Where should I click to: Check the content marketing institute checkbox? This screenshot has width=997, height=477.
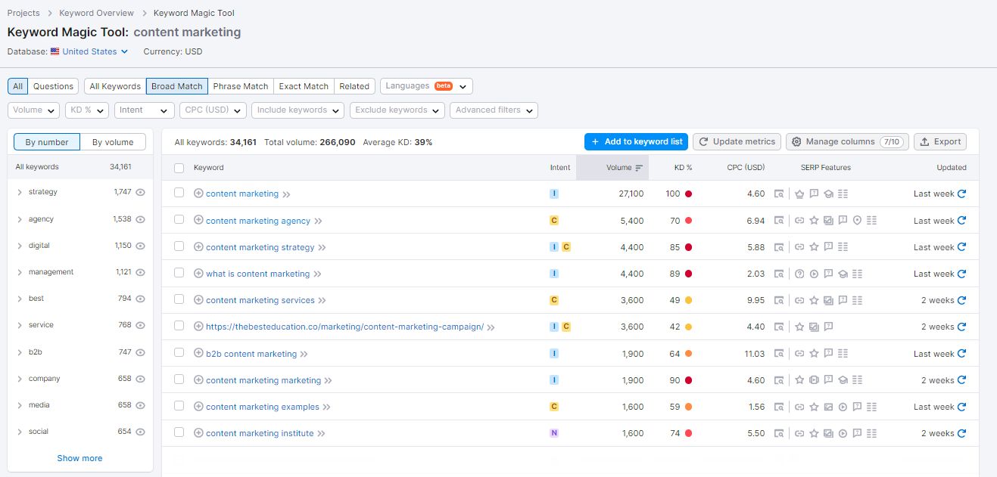point(179,432)
